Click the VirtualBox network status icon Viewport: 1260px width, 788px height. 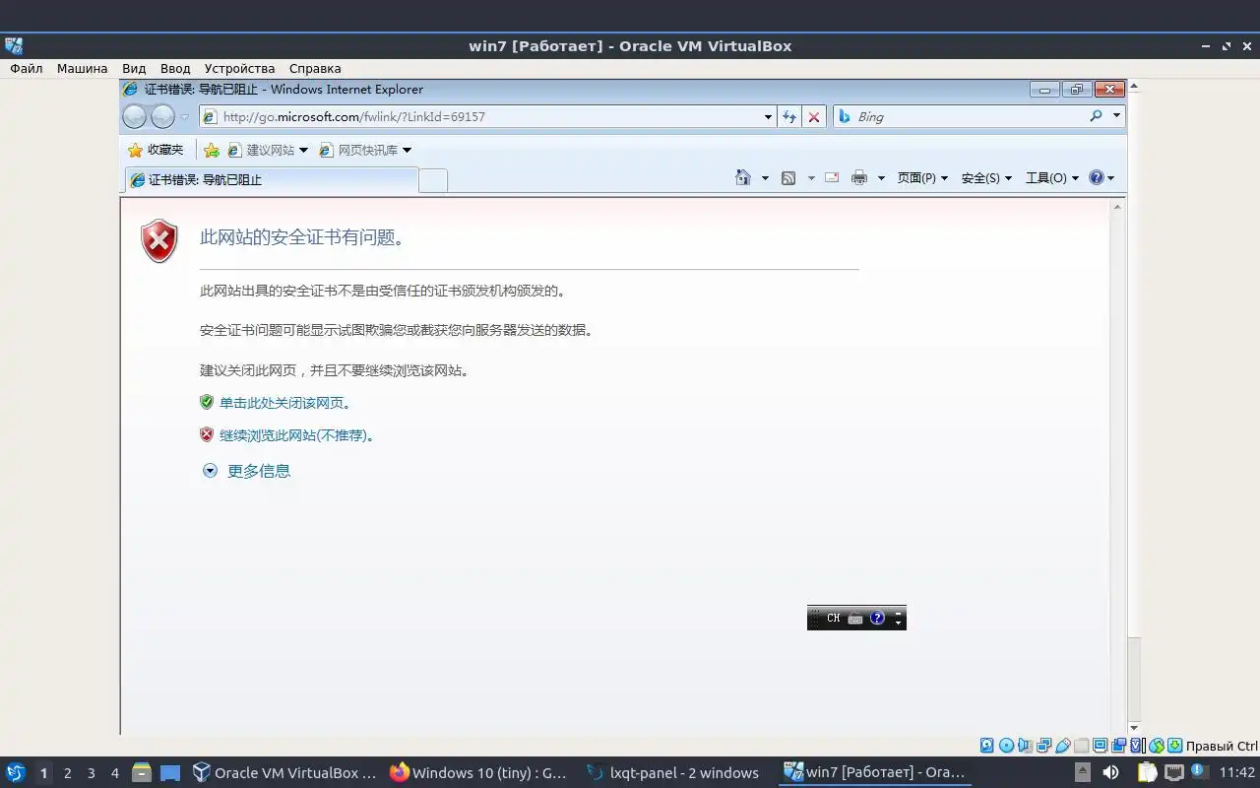[x=1043, y=746]
